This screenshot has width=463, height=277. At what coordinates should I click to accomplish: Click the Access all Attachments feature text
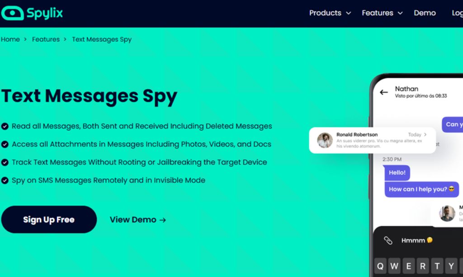click(142, 144)
